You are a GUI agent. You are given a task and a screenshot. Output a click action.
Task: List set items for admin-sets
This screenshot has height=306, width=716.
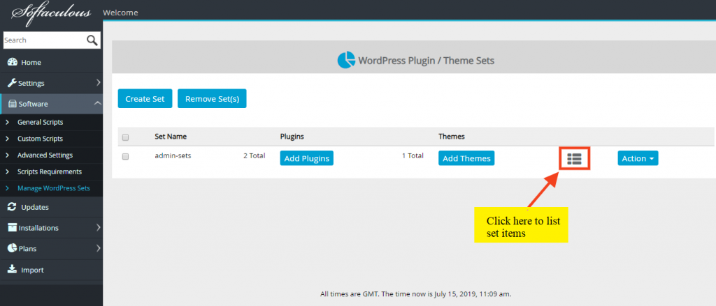575,158
